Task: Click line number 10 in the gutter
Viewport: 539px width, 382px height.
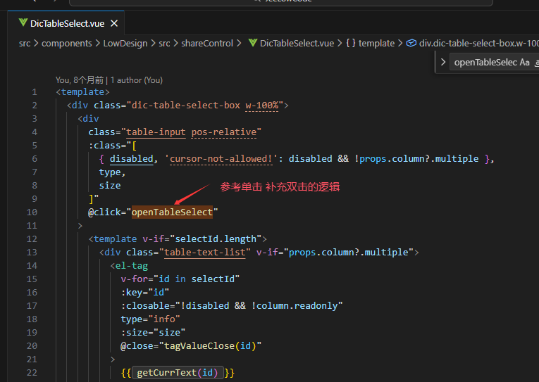Action: pyautogui.click(x=32, y=212)
